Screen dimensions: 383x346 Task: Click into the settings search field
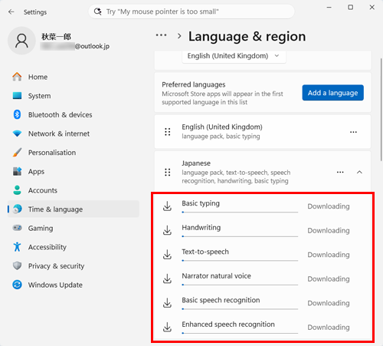(x=191, y=12)
